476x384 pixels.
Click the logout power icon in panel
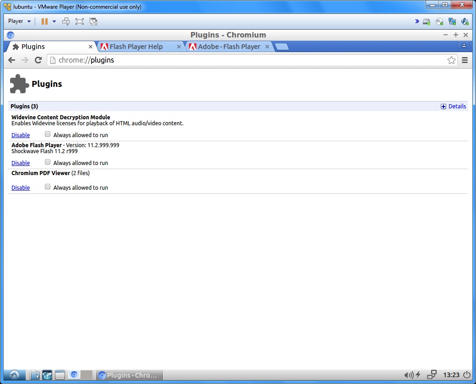467,375
